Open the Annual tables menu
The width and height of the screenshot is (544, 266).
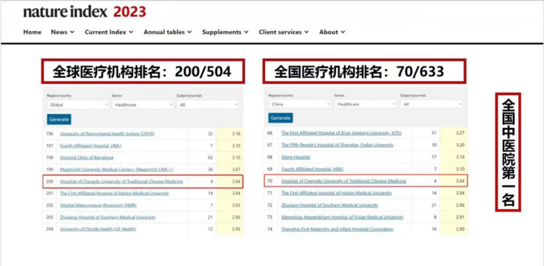point(168,32)
